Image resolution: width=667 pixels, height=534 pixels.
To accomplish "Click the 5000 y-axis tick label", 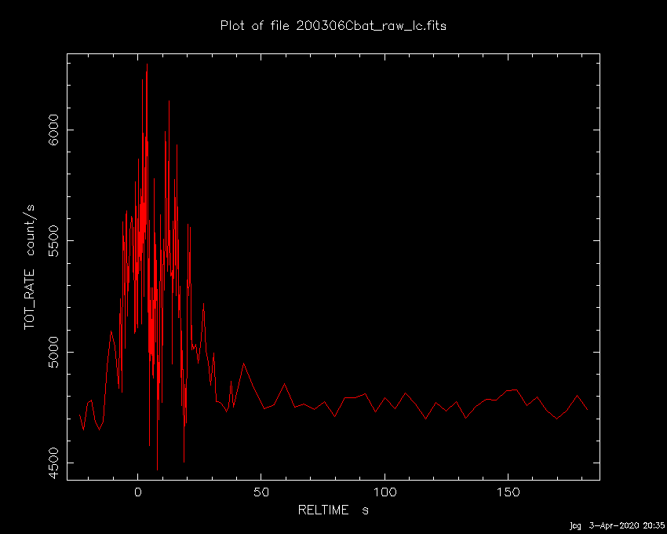I will point(53,352).
